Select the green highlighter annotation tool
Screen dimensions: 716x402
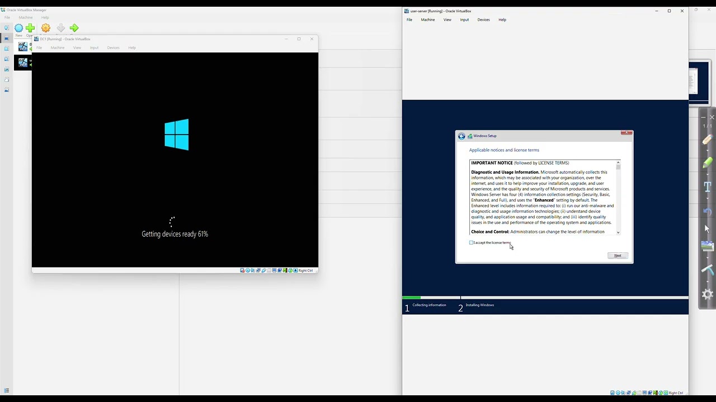click(x=708, y=162)
